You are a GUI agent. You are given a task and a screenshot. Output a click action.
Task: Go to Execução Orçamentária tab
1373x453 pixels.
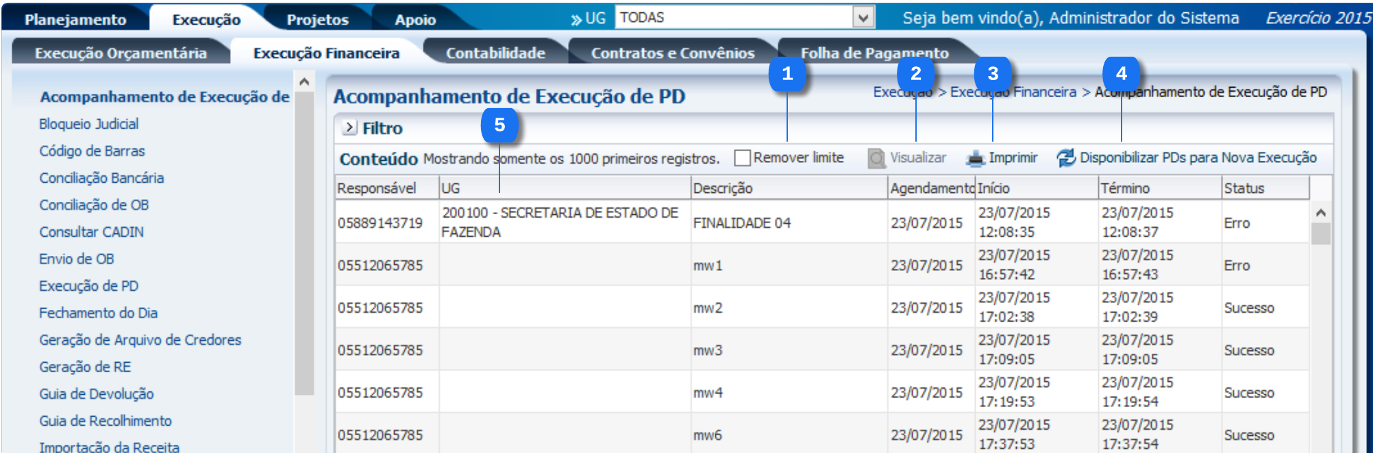[x=121, y=53]
